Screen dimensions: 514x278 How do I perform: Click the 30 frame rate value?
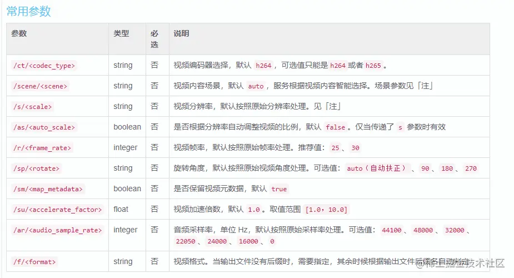click(x=355, y=148)
